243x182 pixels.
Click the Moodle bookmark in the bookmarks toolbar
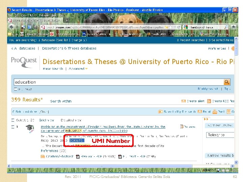[x=157, y=34]
